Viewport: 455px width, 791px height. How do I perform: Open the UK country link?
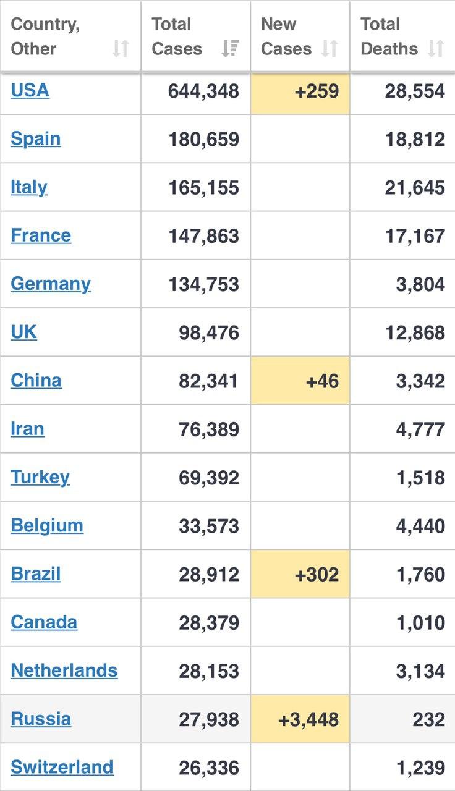click(x=23, y=332)
